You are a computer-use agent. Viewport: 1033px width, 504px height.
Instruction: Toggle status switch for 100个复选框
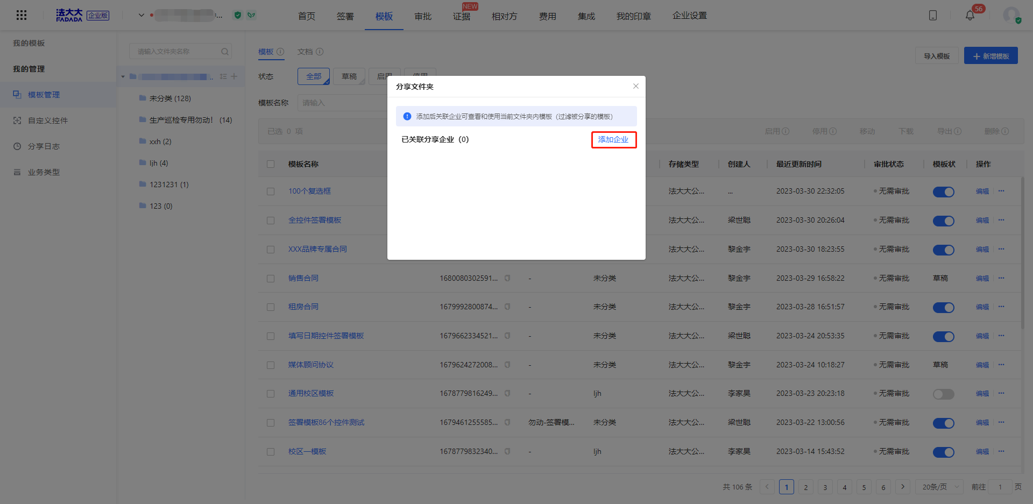click(944, 192)
